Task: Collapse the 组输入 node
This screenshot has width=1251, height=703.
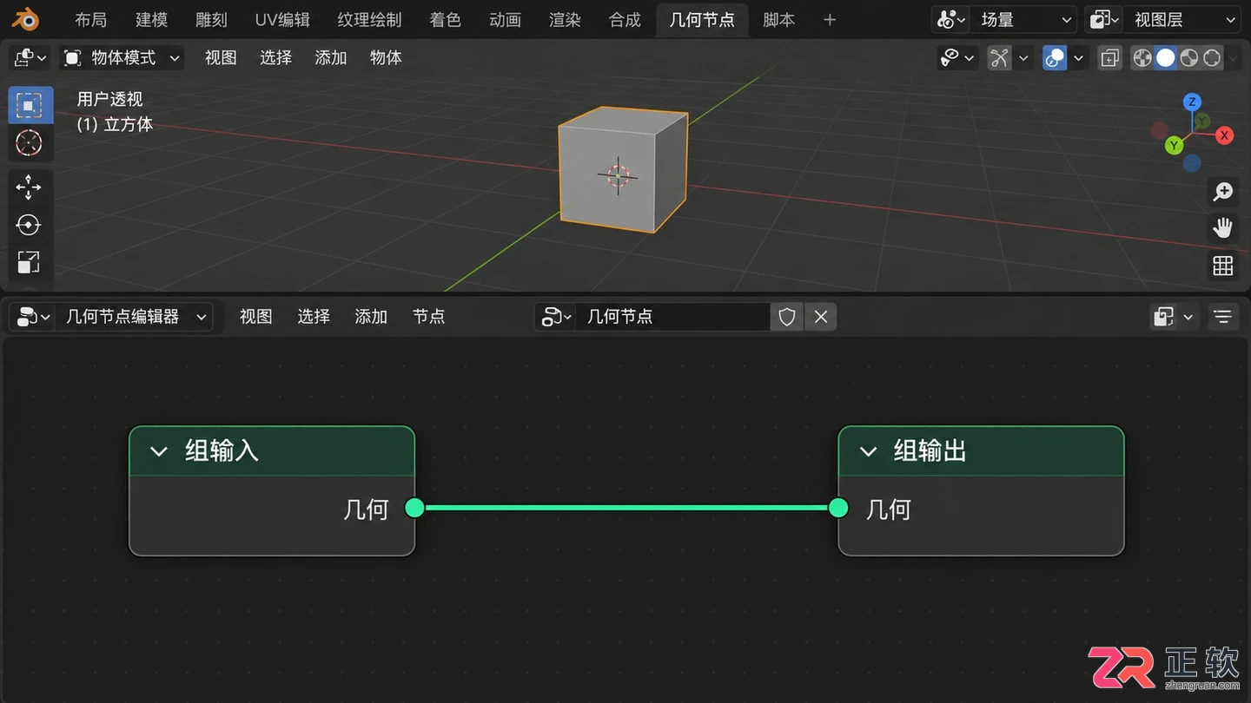Action: tap(159, 451)
